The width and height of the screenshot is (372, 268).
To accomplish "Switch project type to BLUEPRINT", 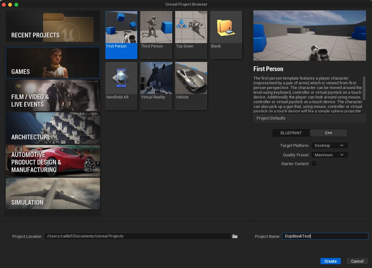I will [291, 133].
